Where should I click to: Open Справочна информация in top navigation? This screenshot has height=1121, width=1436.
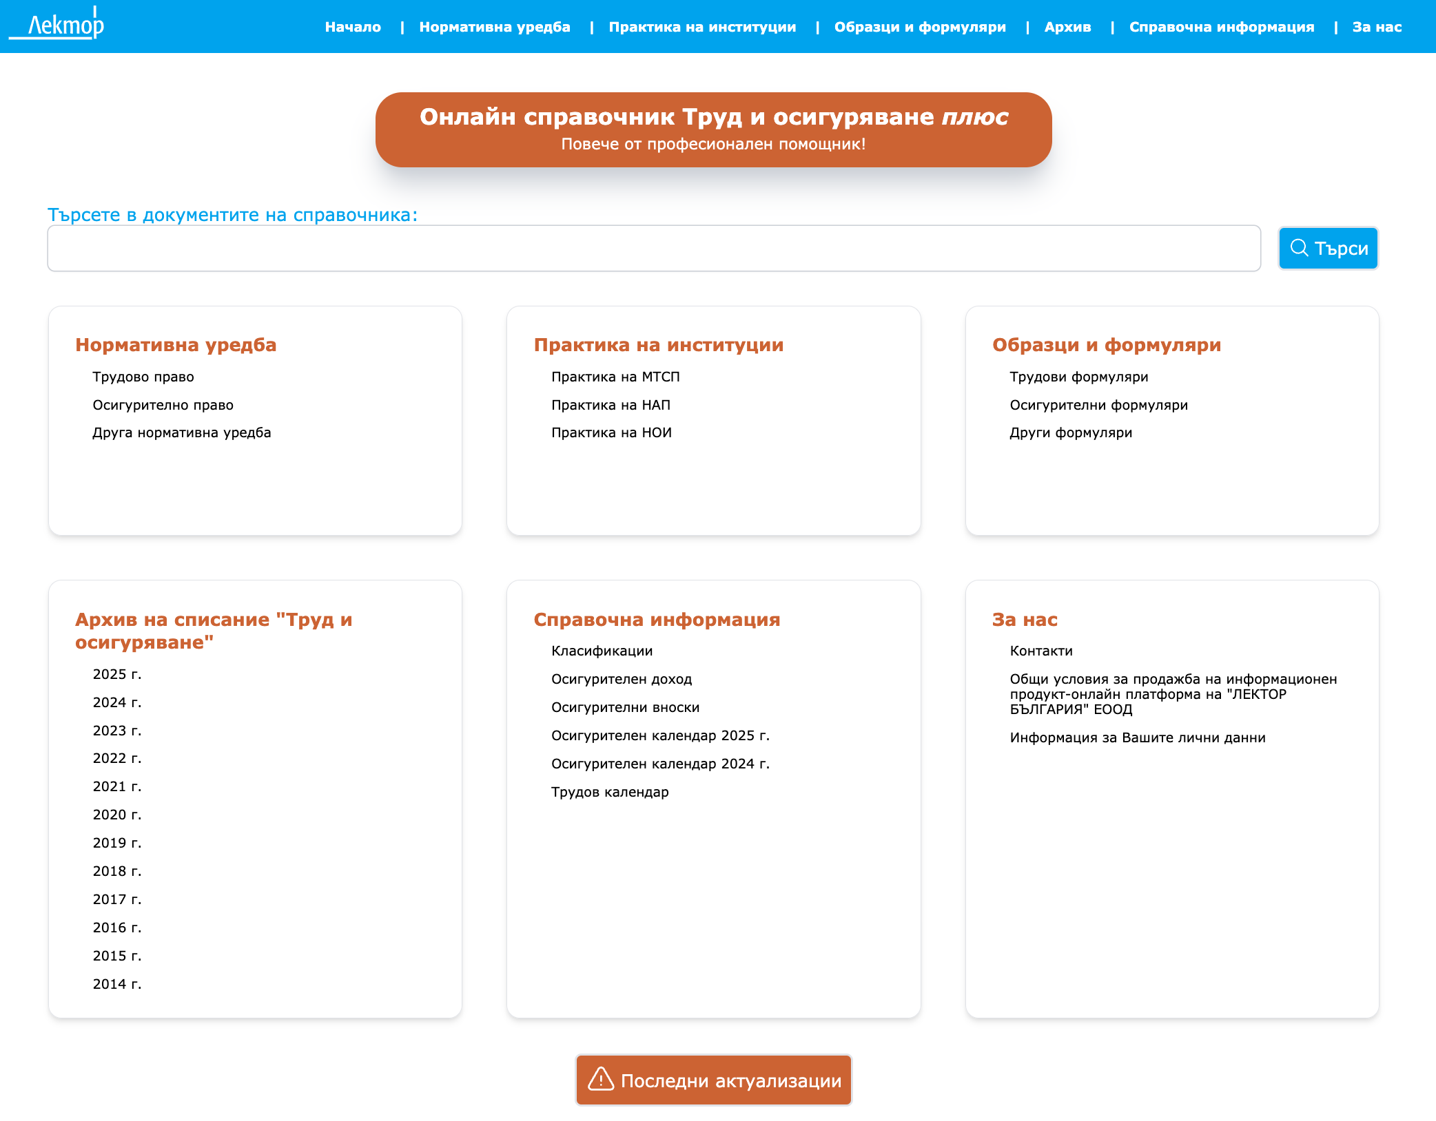1222,27
